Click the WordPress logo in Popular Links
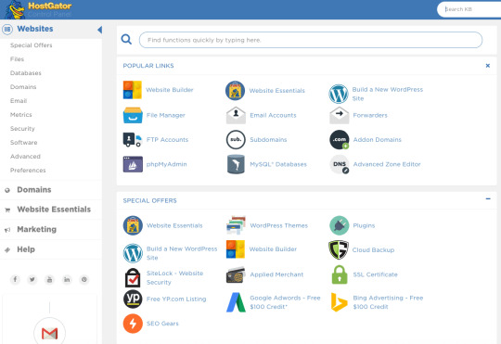Viewport: 501px width, 344px height. 339,94
